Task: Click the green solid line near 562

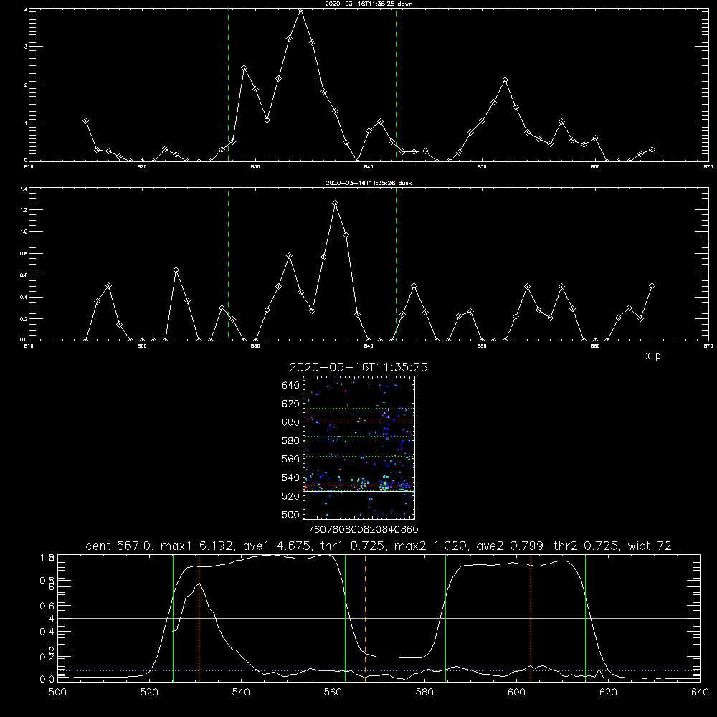Action: (346, 618)
